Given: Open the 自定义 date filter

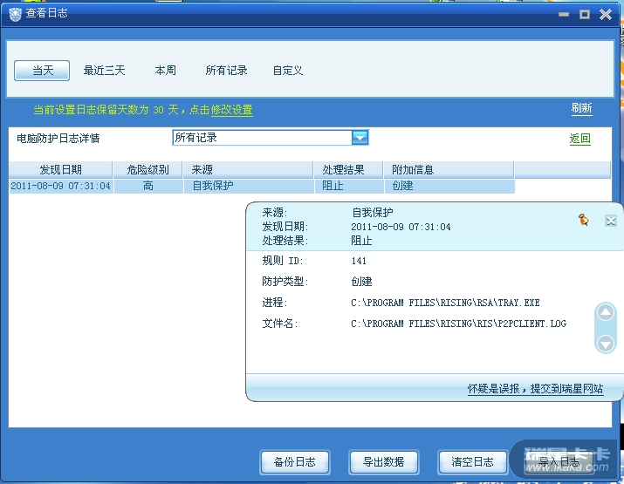Looking at the screenshot, I should (288, 71).
